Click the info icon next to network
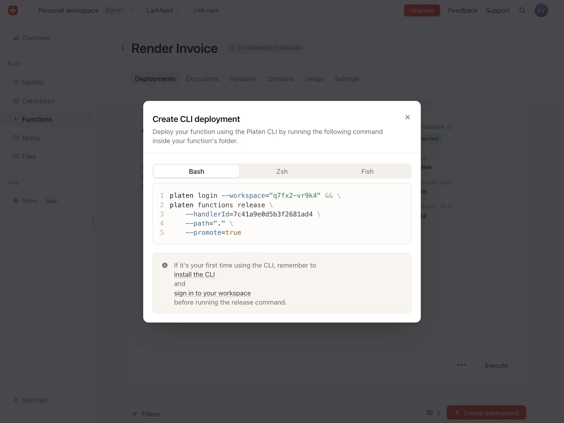Image resolution: width=564 pixels, height=423 pixels. (x=450, y=127)
